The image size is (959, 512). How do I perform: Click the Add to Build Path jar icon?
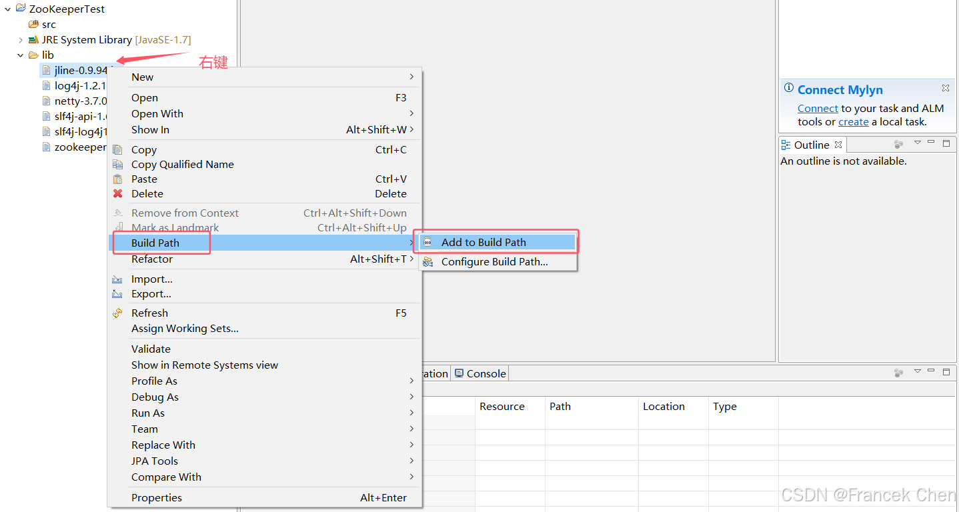click(427, 243)
